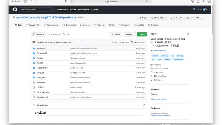The height and width of the screenshot is (125, 222).
Task: Open anyRTC-RTMP-OpenSource repository link
Action: (59, 17)
